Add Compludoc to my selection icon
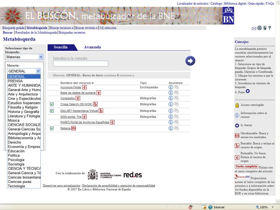This screenshot has height=210, width=280. pyautogui.click(x=177, y=98)
